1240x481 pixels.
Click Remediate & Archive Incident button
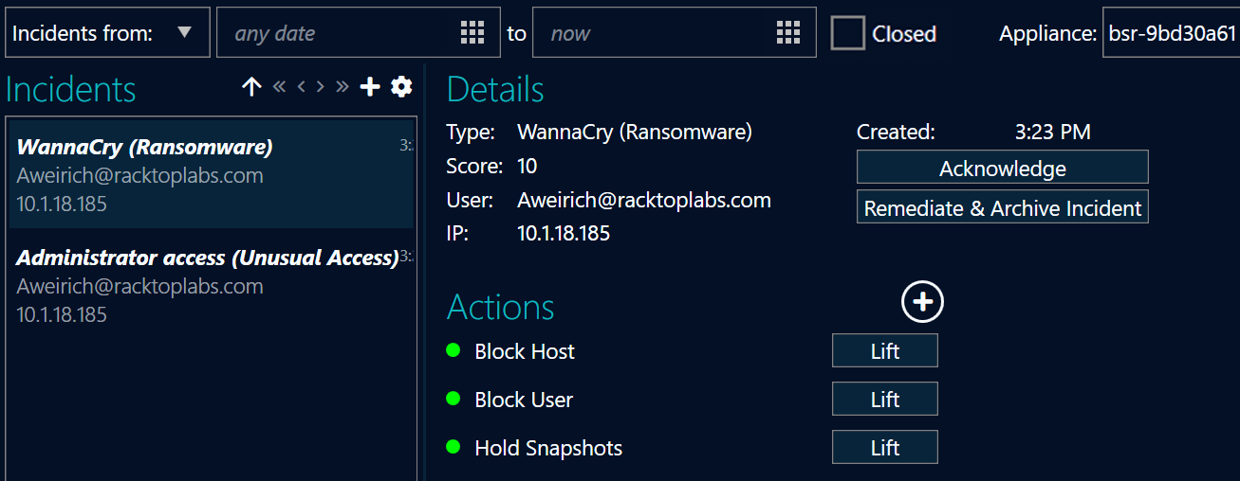pyautogui.click(x=1002, y=208)
